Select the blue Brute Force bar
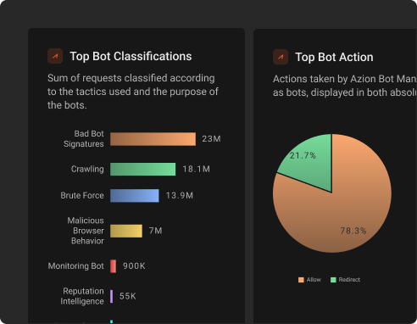This screenshot has height=324, width=417. point(135,195)
